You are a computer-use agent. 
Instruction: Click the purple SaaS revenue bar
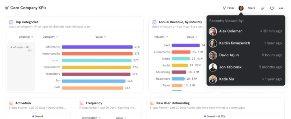[x=186, y=45]
